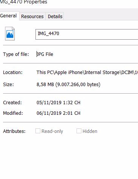Image resolution: width=138 pixels, height=179 pixels.
Task: Click the Attributes label
Action: point(14,131)
